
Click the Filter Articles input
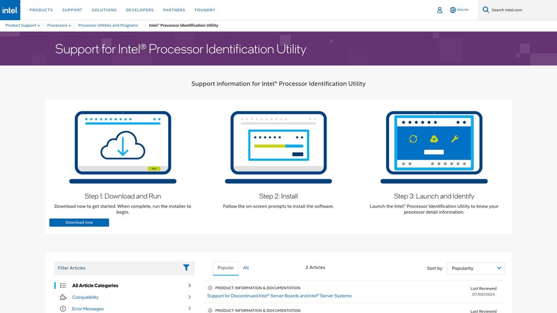point(125,268)
